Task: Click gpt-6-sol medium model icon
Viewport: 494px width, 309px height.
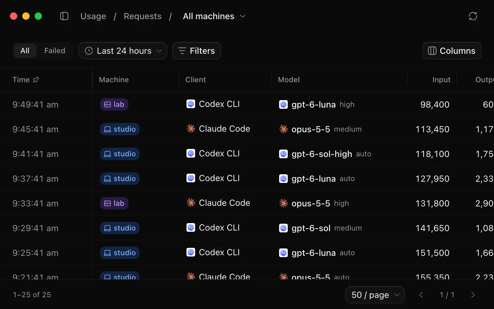Action: 283,228
